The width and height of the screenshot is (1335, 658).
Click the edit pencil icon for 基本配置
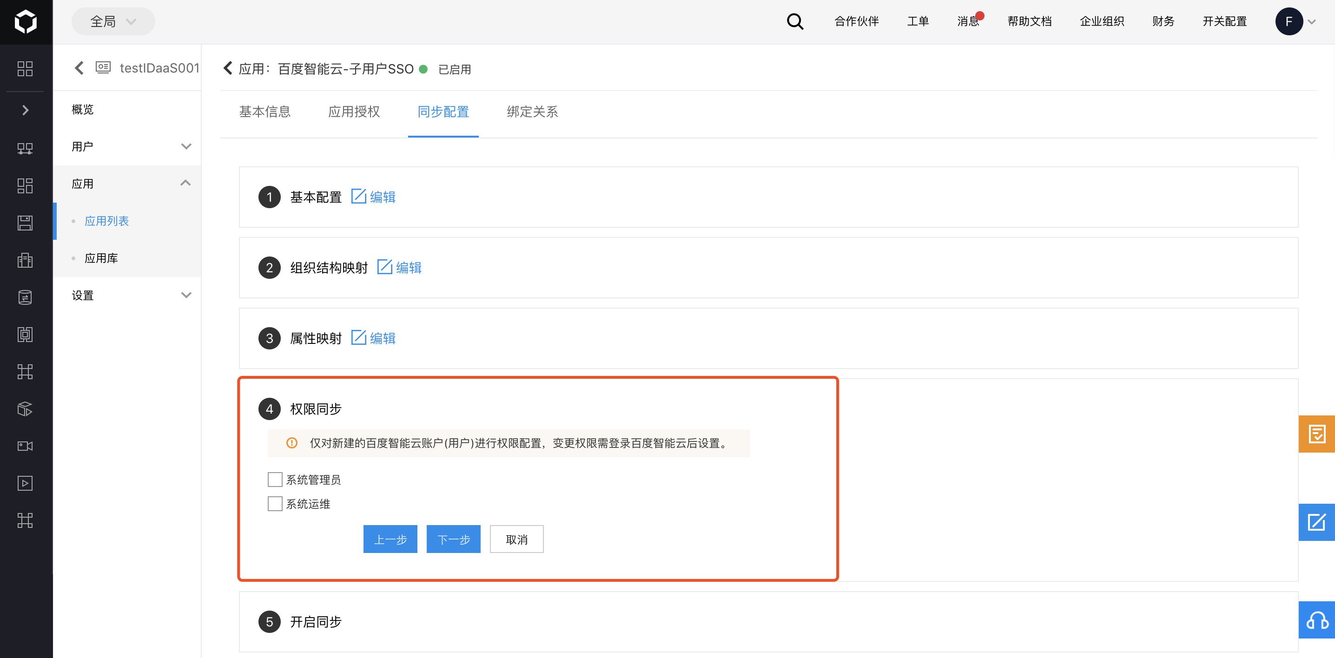pos(359,197)
